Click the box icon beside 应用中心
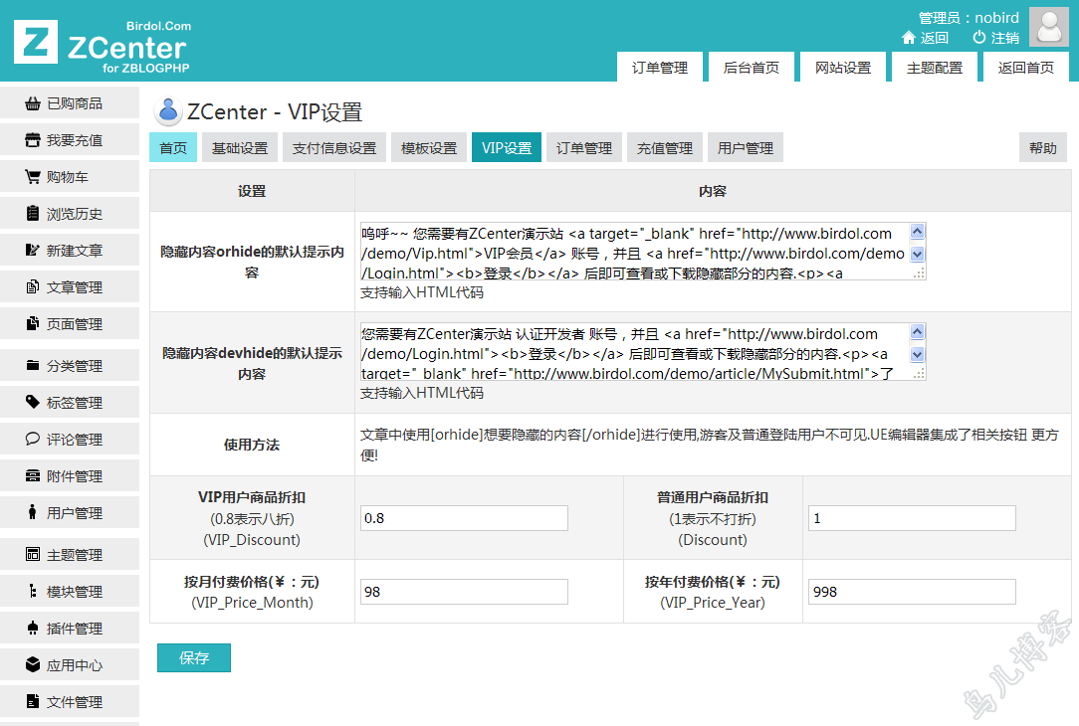The height and width of the screenshot is (726, 1079). (32, 664)
